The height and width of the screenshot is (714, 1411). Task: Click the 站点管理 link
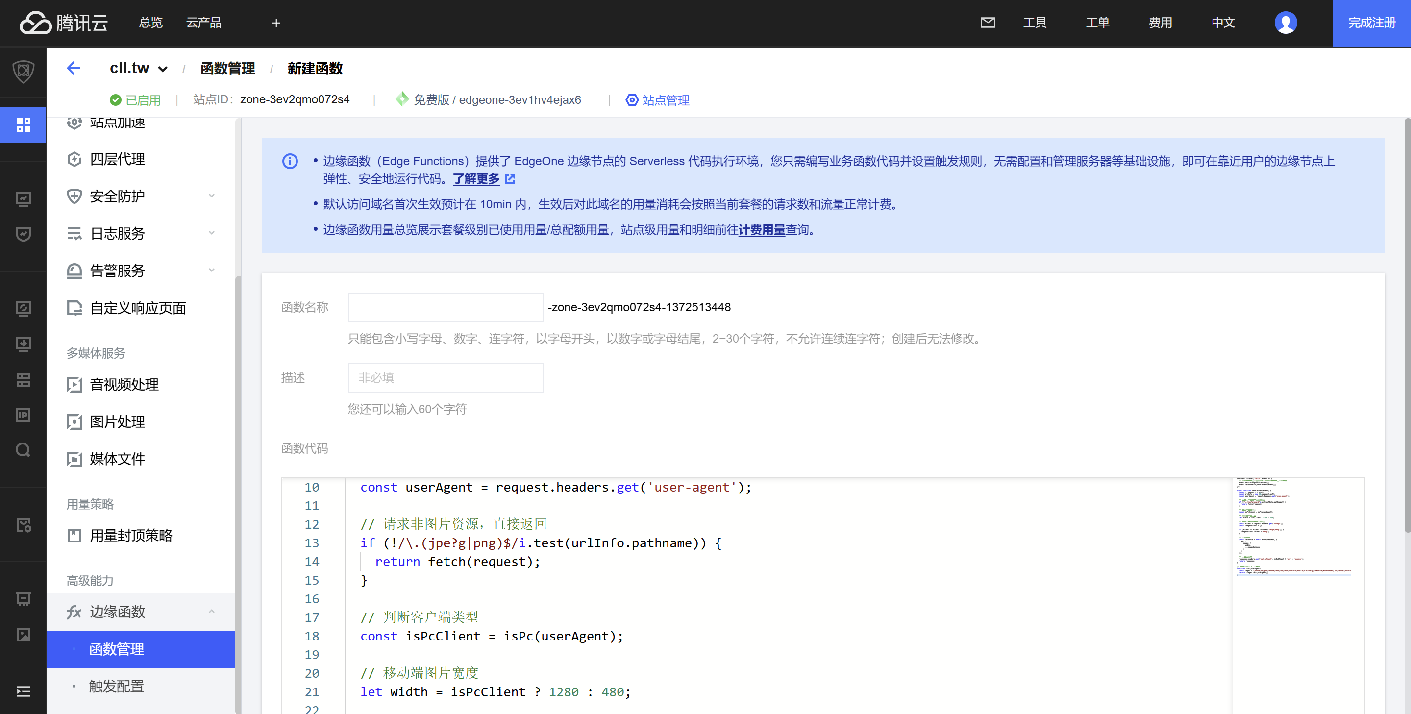tap(665, 100)
